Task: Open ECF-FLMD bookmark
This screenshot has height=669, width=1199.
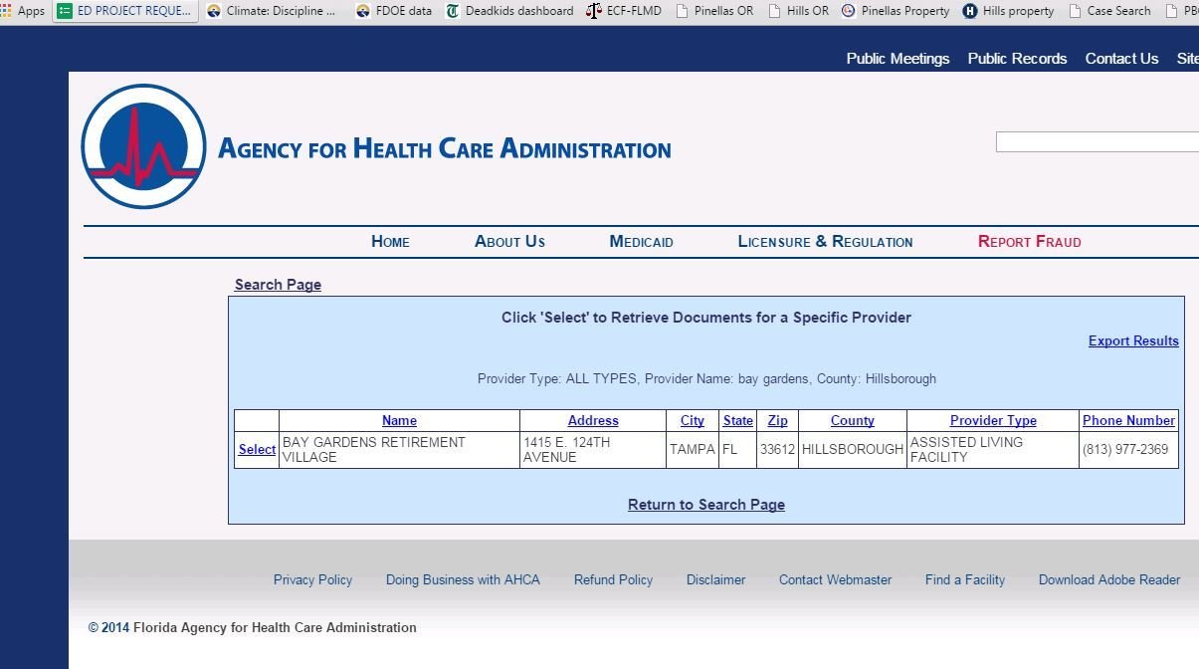Action: click(624, 11)
